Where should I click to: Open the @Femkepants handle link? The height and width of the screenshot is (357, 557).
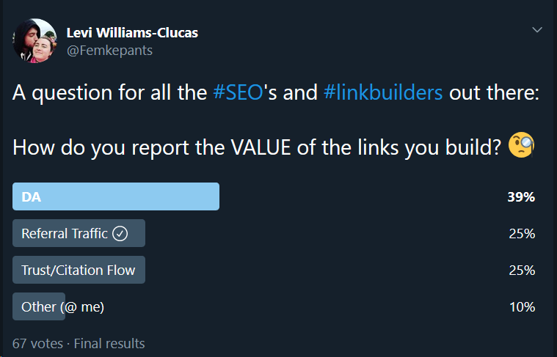(x=109, y=51)
